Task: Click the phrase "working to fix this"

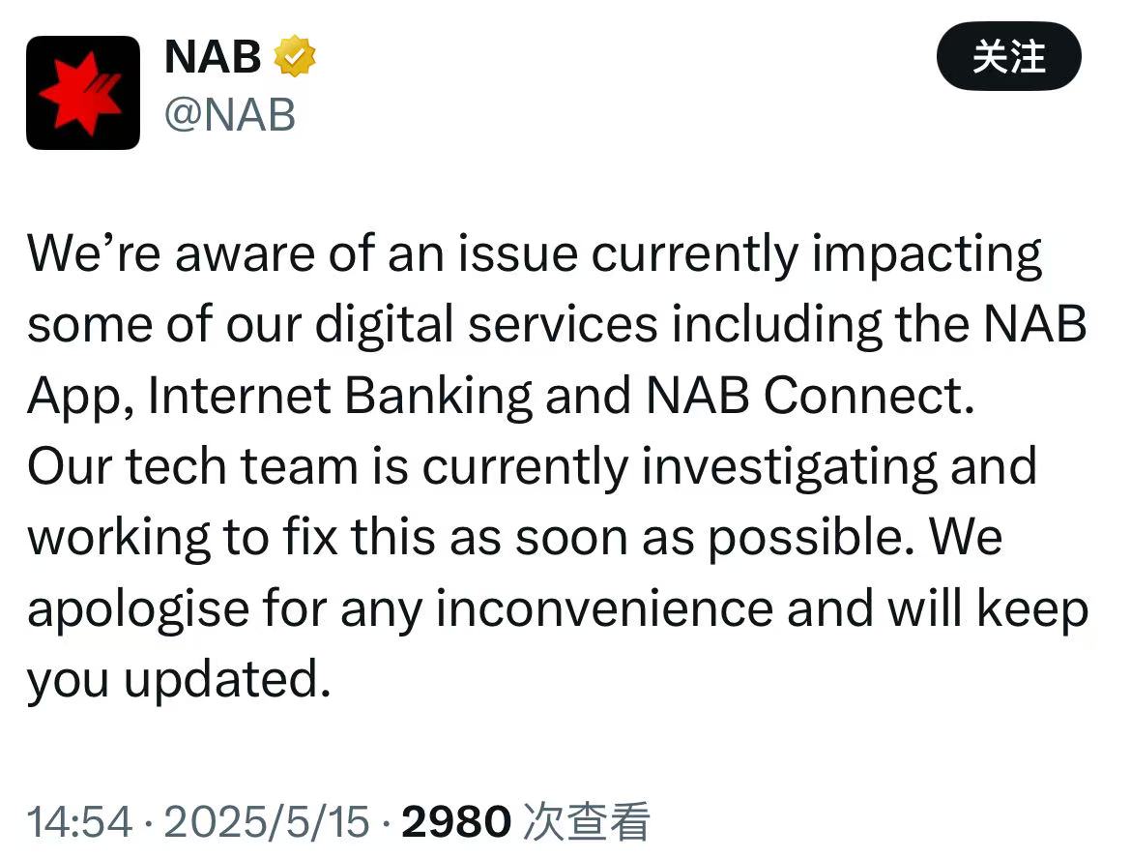Action: (x=232, y=538)
